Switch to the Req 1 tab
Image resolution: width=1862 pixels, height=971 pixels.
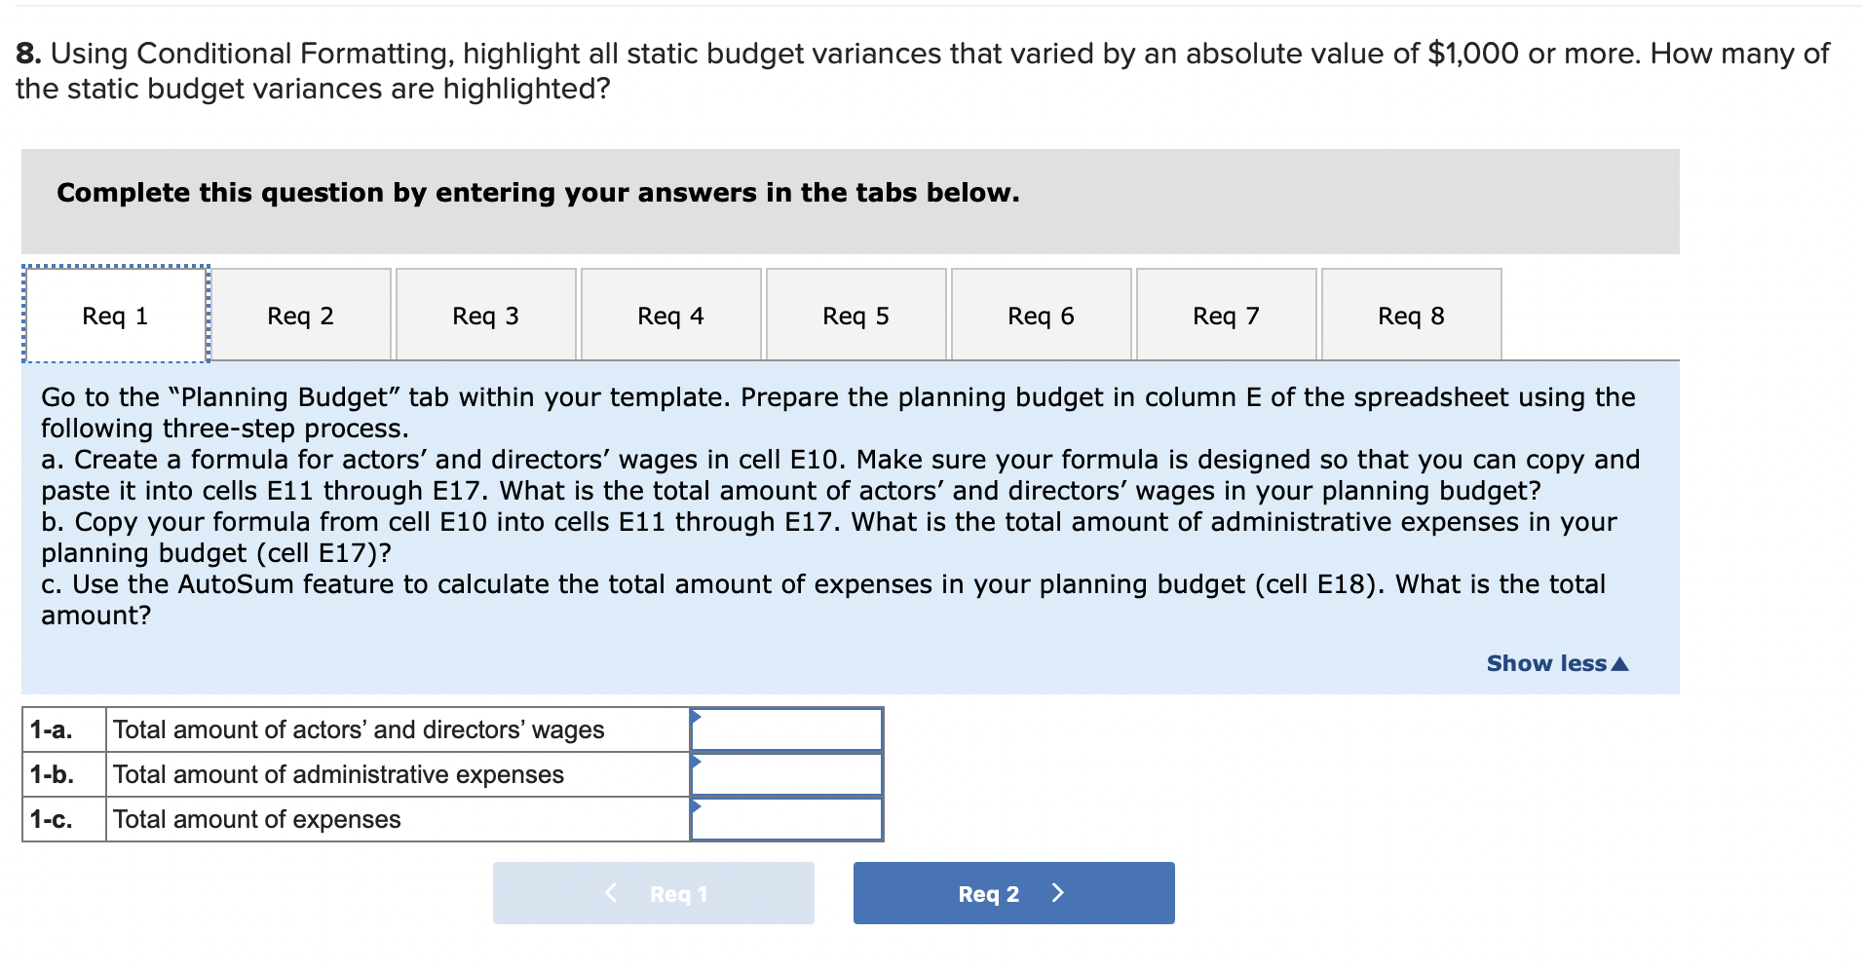tap(116, 314)
